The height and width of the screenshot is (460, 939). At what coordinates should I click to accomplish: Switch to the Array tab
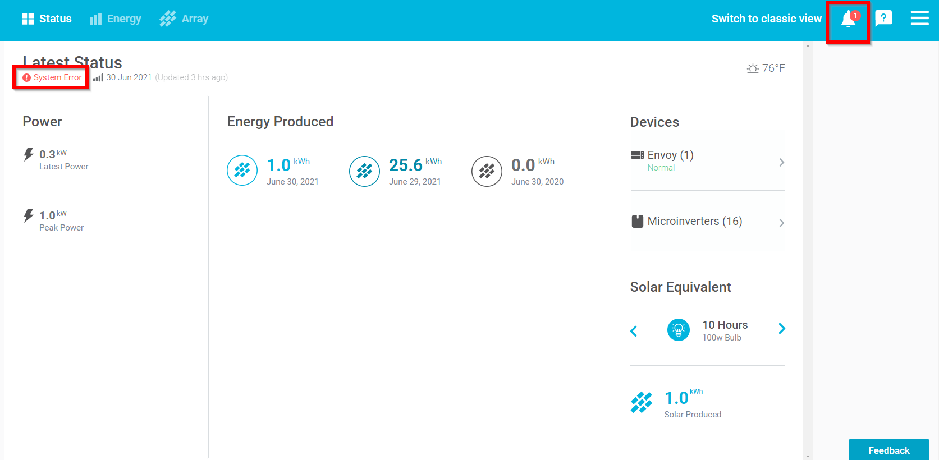[184, 19]
